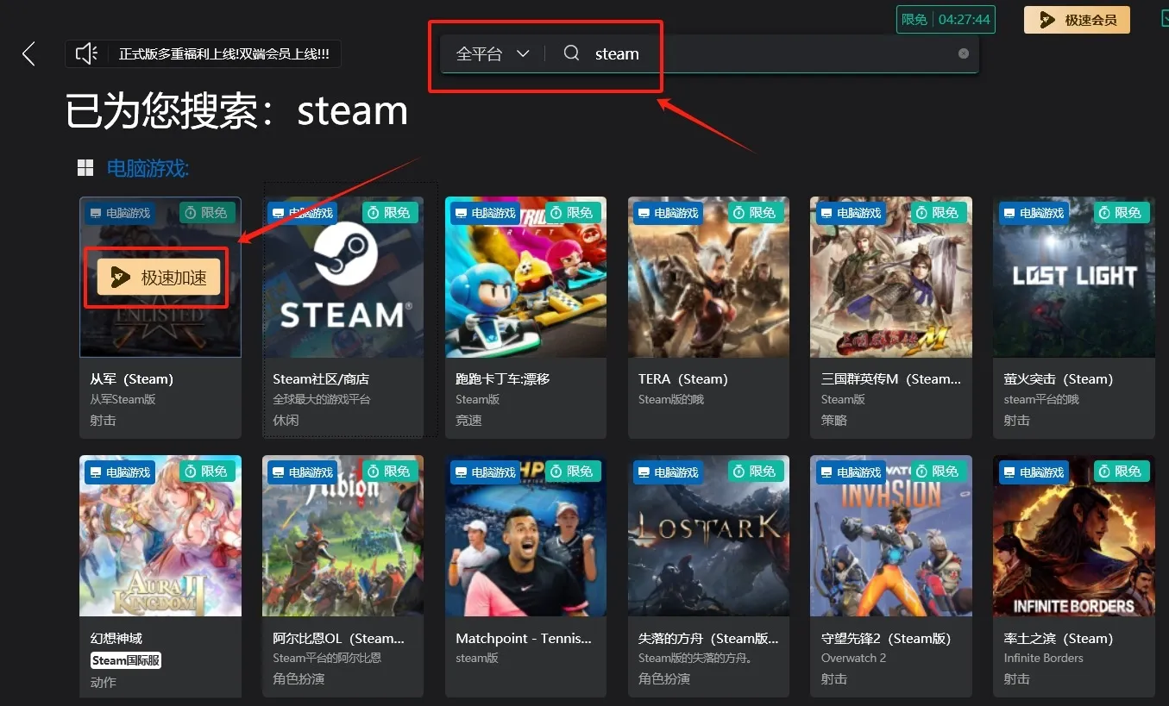The width and height of the screenshot is (1169, 706).
Task: Click 电脑游戏 tag on TERA card
Action: click(x=669, y=213)
